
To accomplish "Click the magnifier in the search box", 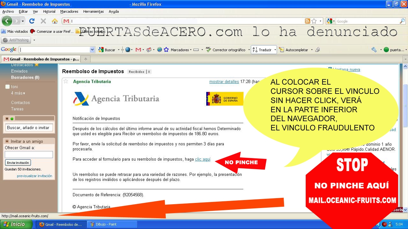I will coord(402,21).
